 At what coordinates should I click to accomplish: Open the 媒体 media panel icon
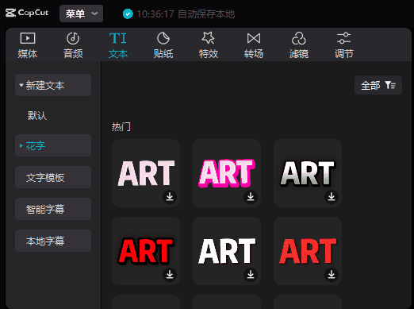click(x=28, y=38)
